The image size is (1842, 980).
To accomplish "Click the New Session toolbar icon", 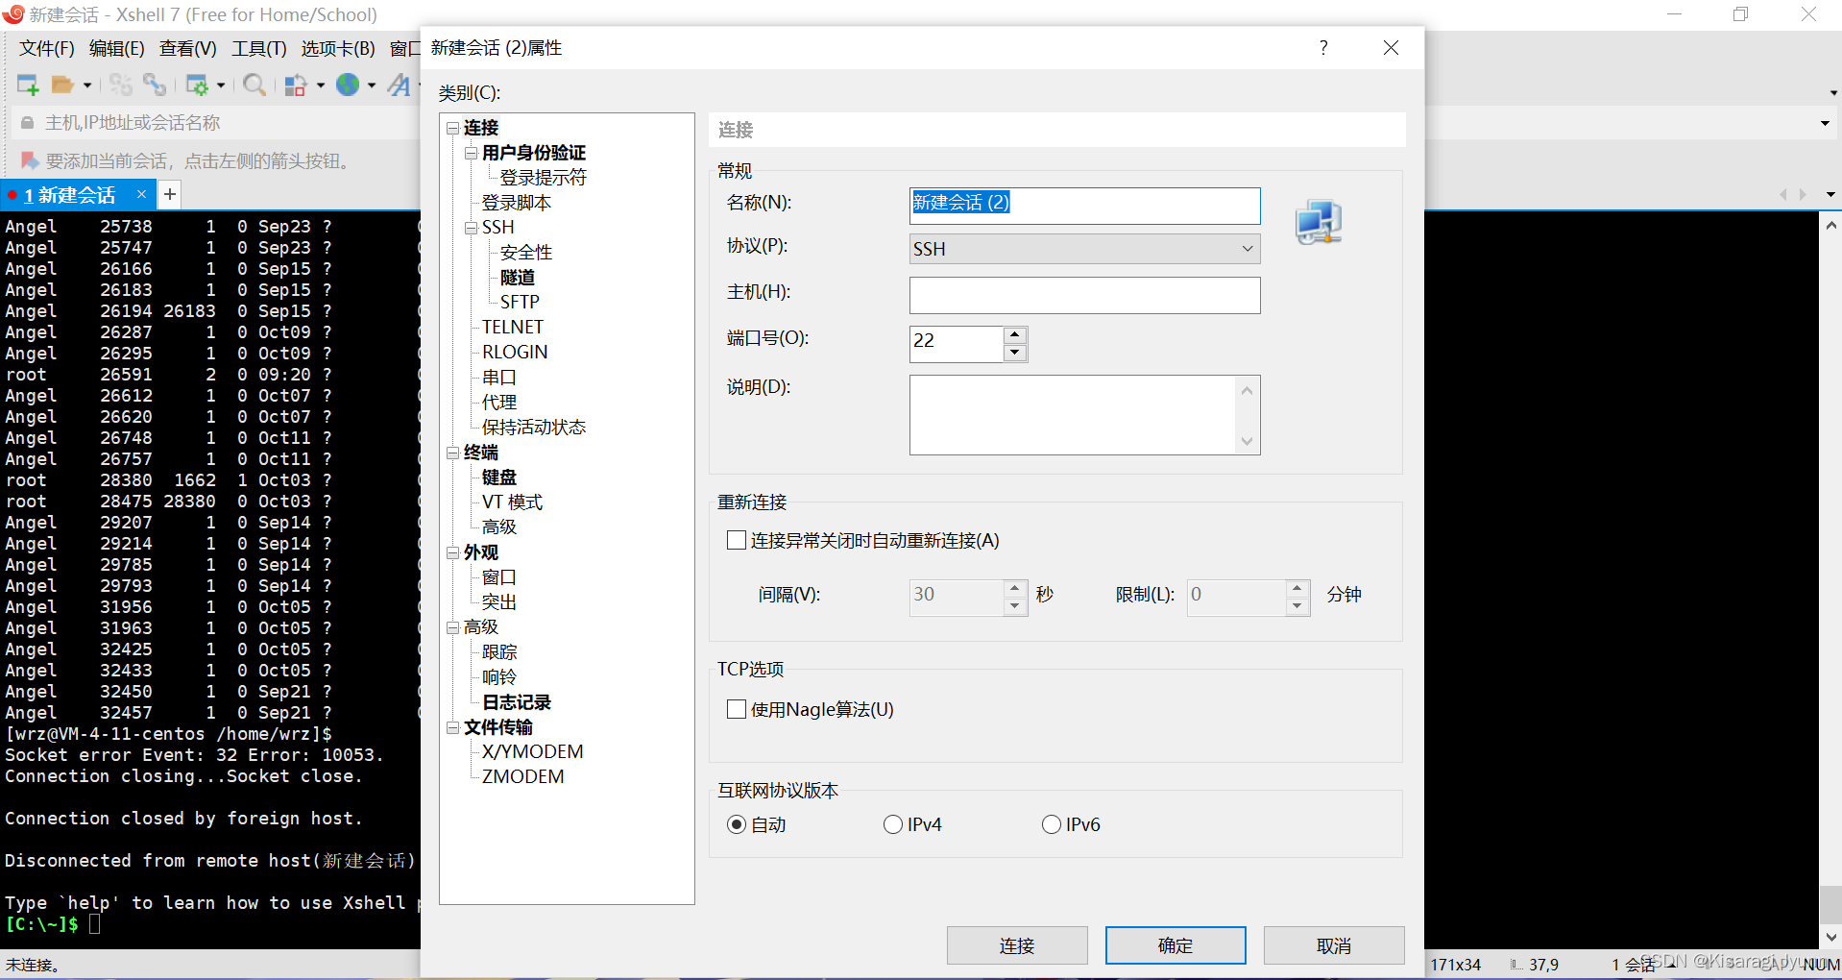I will (28, 85).
